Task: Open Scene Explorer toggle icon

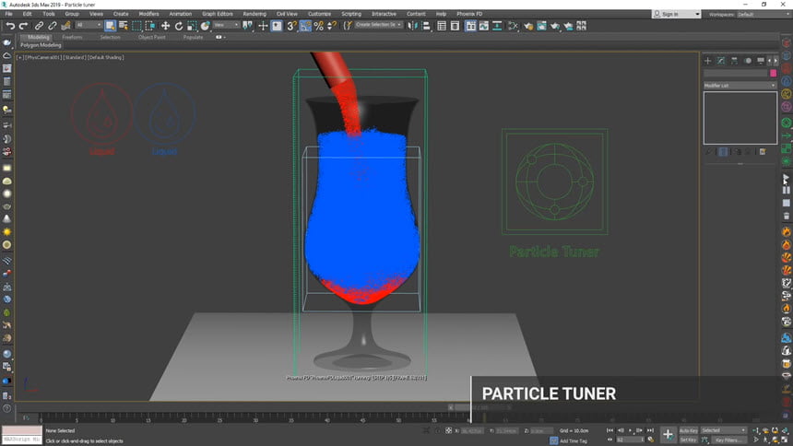Action: (442, 26)
